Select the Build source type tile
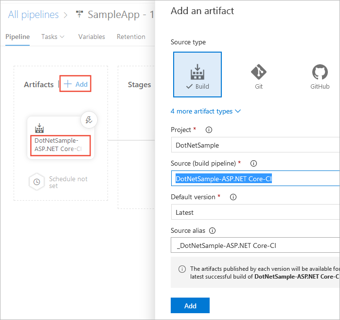Image resolution: width=340 pixels, height=320 pixels. pyautogui.click(x=197, y=75)
